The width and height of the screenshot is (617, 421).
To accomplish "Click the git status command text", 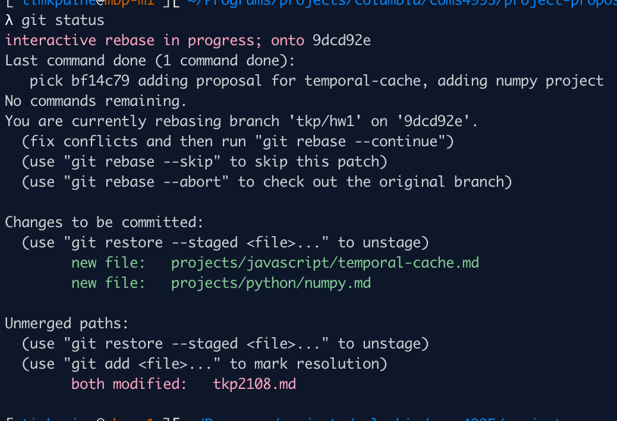I will (x=63, y=20).
